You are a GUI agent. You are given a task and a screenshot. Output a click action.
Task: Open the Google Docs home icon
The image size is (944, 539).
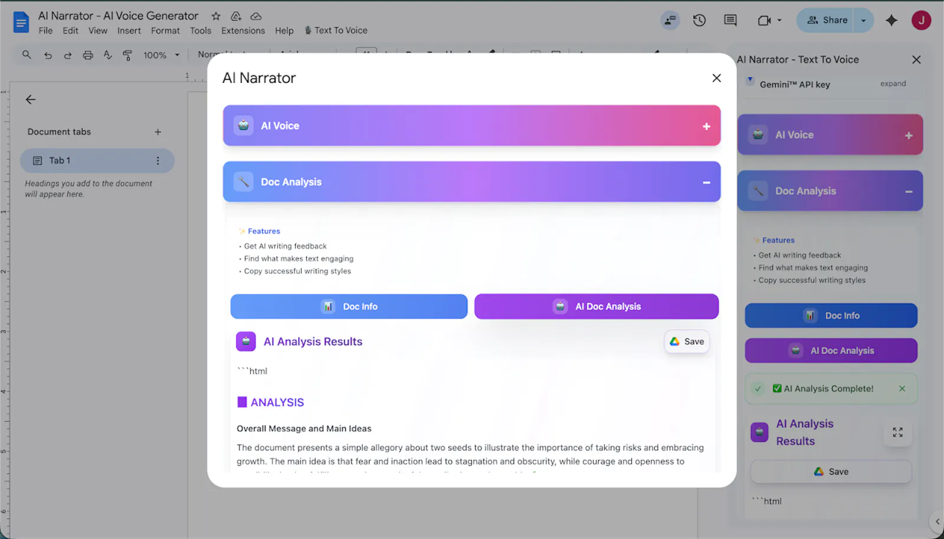click(21, 22)
